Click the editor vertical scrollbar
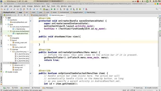 [158, 49]
